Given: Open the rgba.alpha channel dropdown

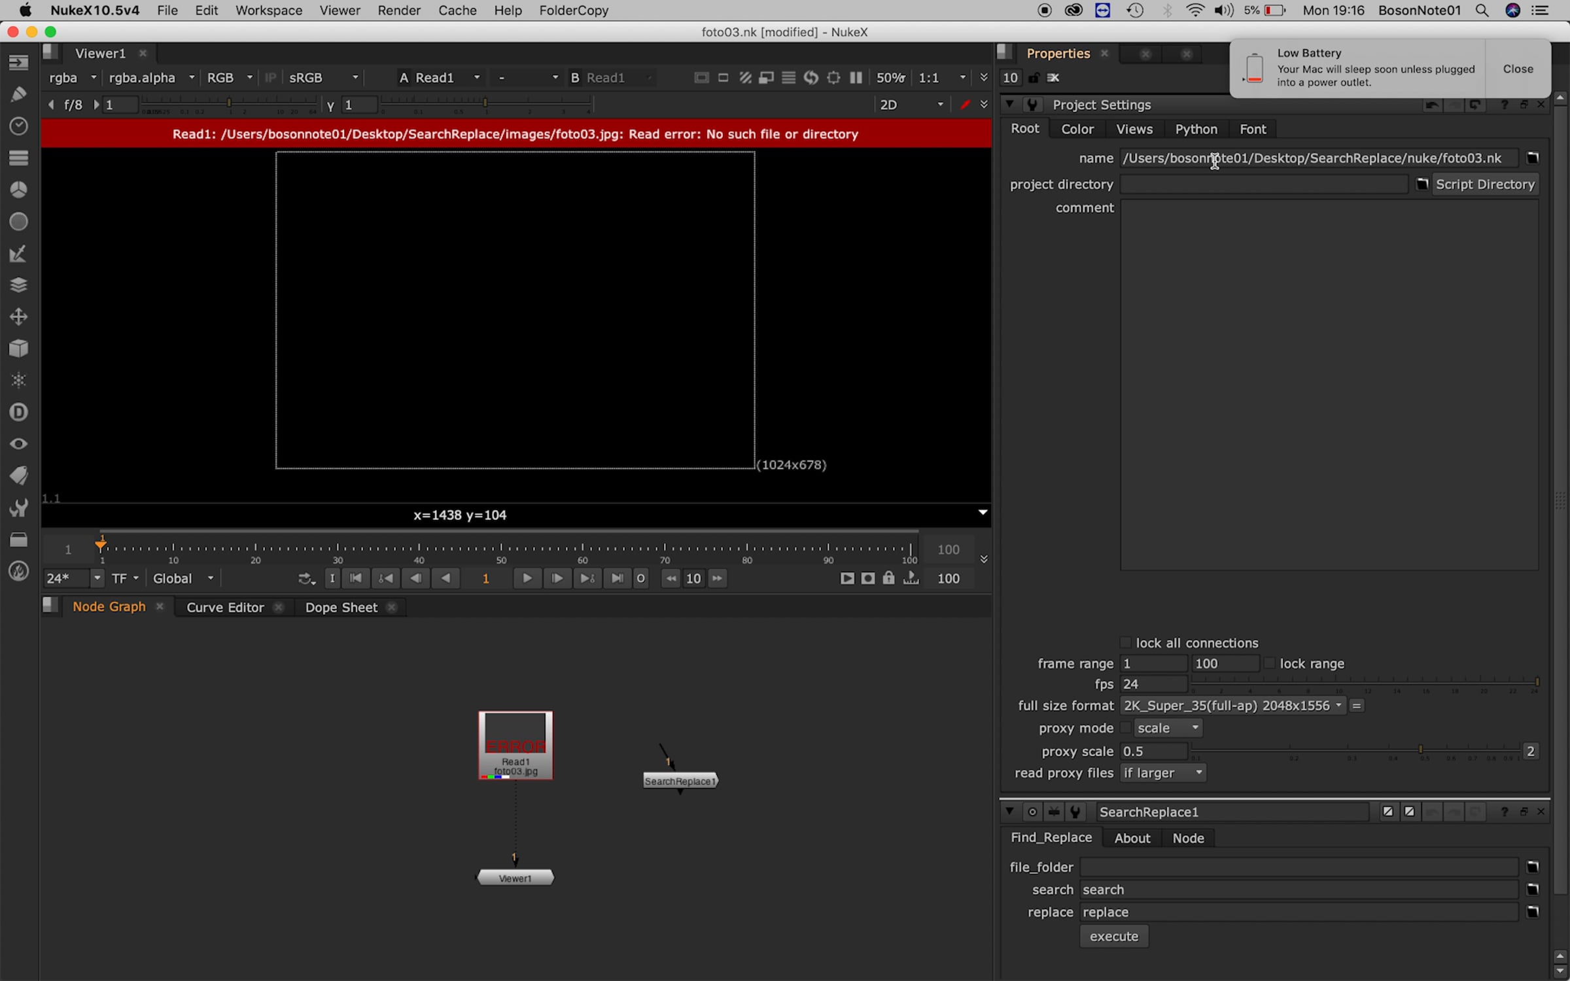Looking at the screenshot, I should [151, 78].
